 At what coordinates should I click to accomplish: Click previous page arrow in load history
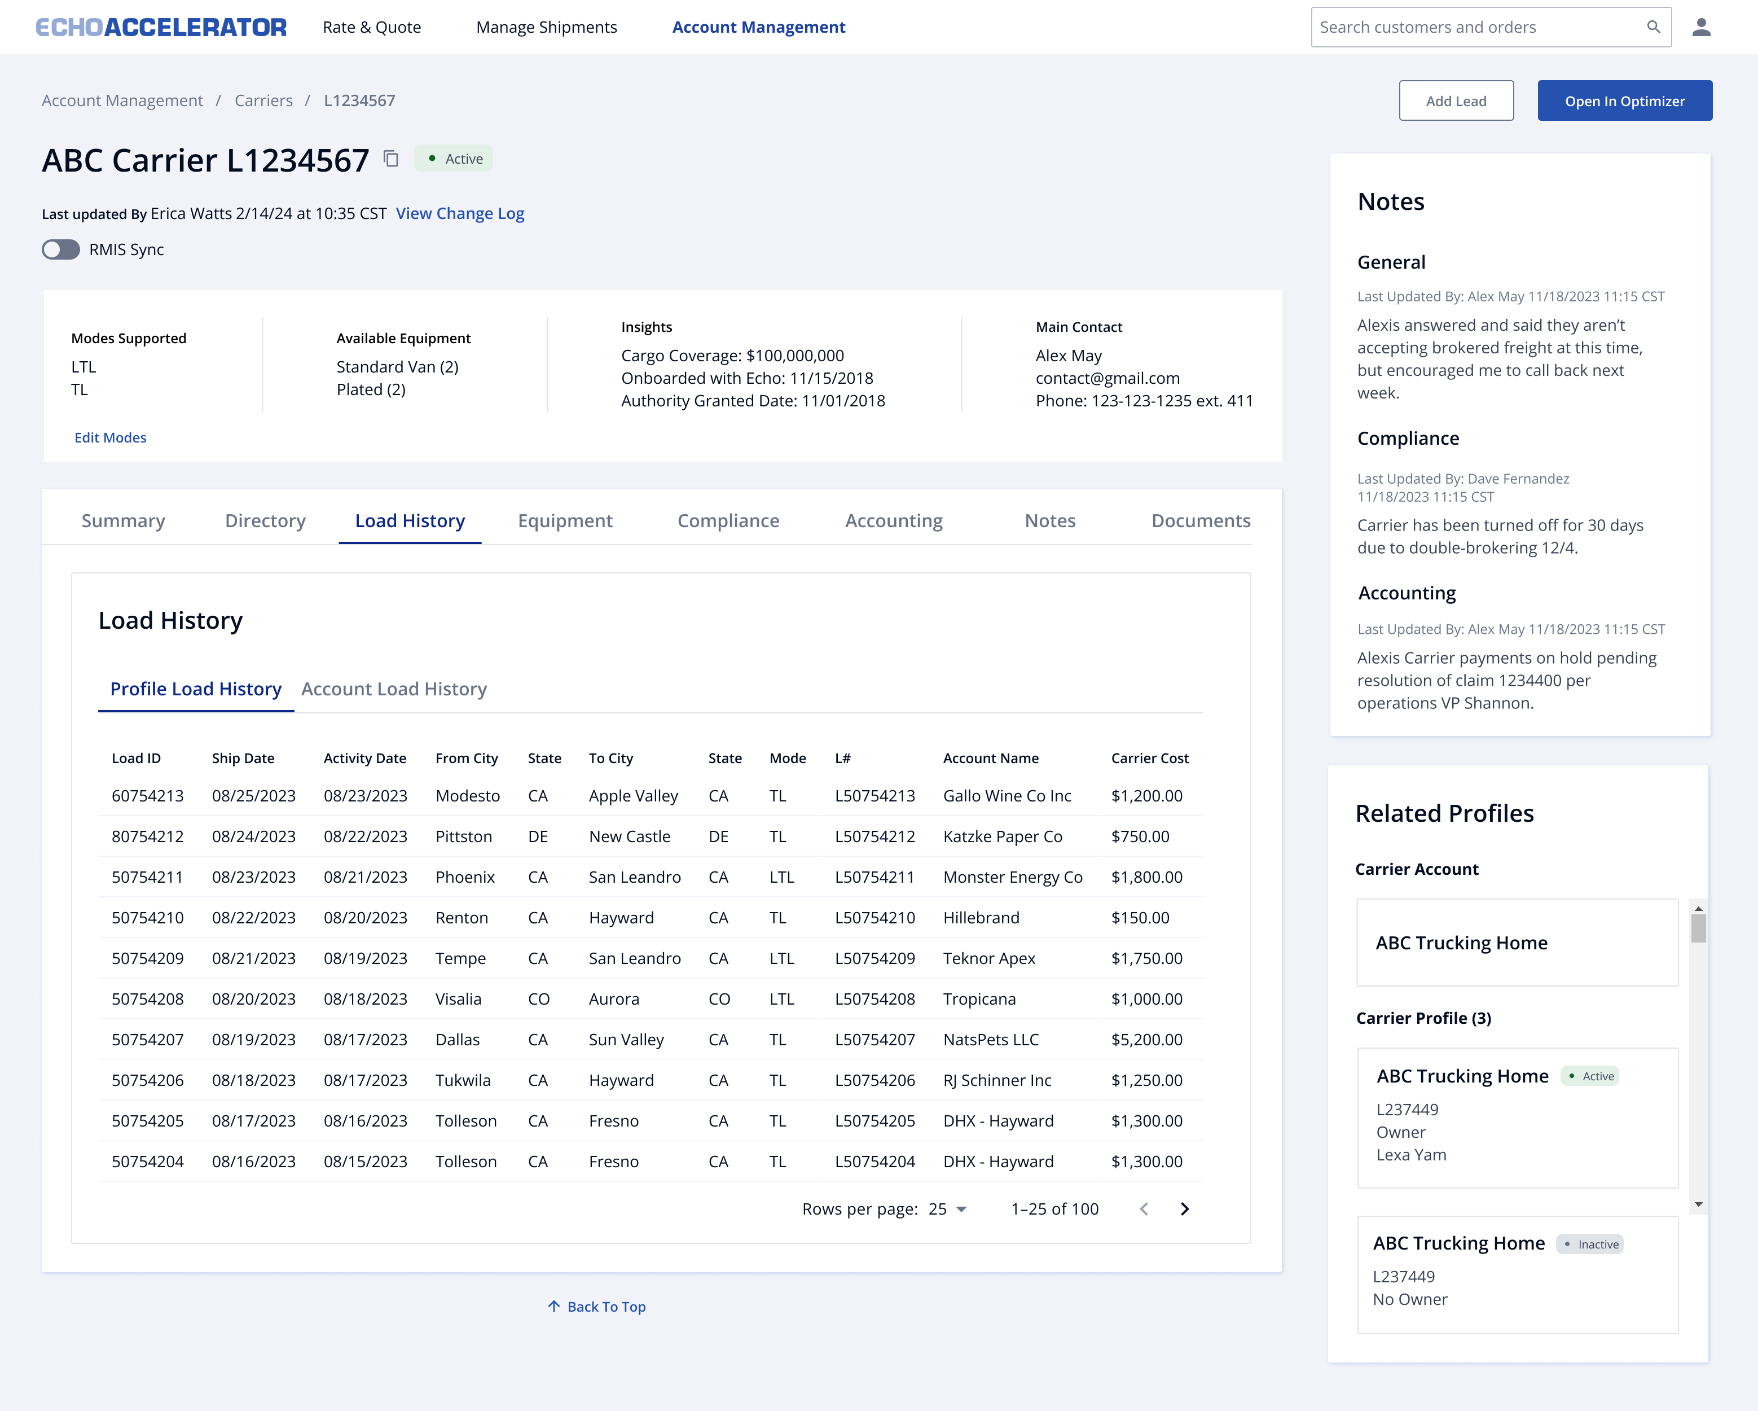1145,1209
